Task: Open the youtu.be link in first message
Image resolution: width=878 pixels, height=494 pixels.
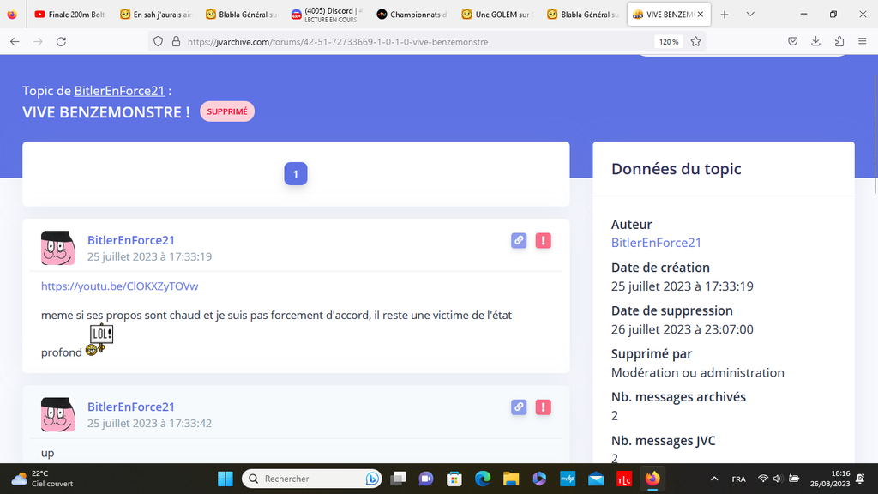Action: point(119,286)
